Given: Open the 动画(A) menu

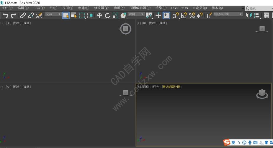Looking at the screenshot, I should coord(119,8).
